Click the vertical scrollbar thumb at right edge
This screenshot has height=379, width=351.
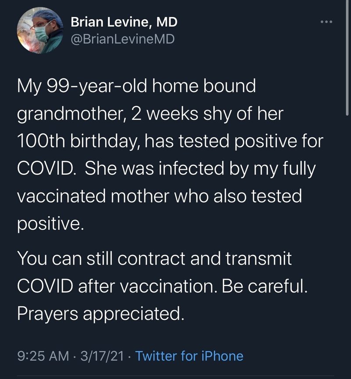(x=347, y=57)
